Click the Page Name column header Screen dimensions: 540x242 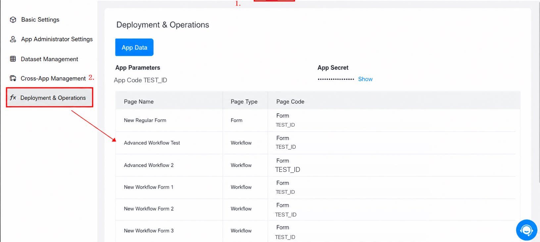point(139,101)
